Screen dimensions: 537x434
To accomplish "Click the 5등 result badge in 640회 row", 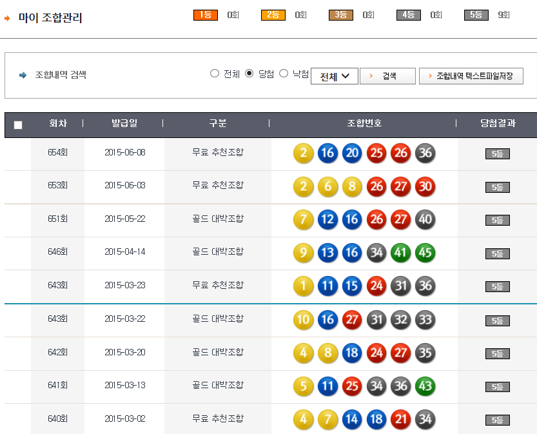I will click(x=497, y=420).
